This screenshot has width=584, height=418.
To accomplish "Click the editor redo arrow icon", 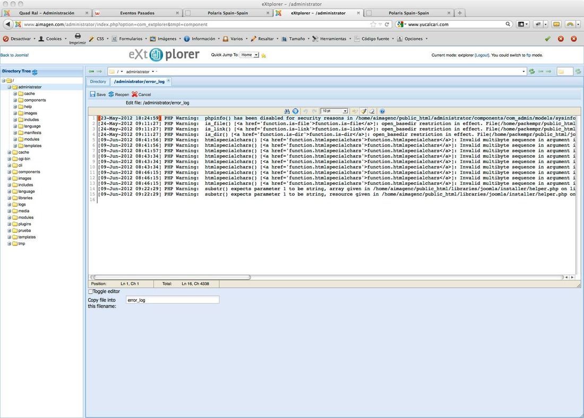I will click(x=315, y=111).
